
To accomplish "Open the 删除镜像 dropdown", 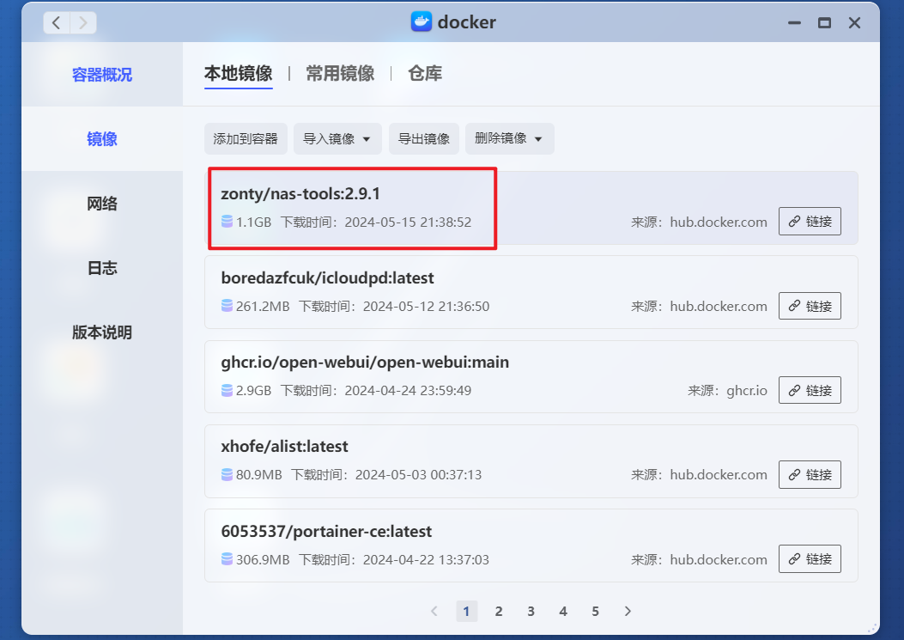I will tap(510, 138).
